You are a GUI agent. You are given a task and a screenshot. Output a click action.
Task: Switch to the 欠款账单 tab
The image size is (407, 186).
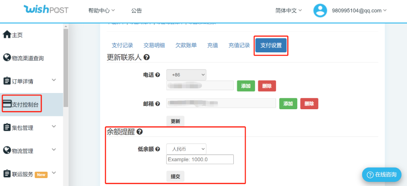(x=186, y=46)
